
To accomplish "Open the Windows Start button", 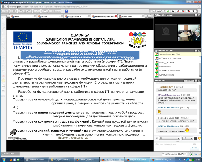I will click(x=4, y=160).
